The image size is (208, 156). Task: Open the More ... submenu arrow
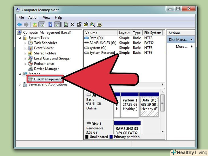coord(191,47)
